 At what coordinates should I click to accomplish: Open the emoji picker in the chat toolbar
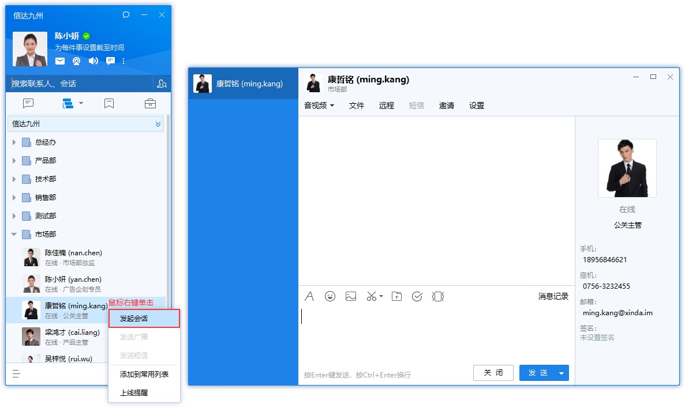(330, 296)
